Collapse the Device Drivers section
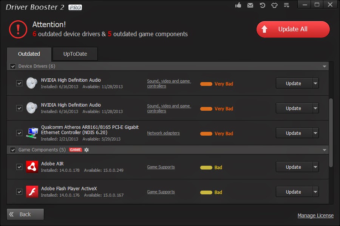 pos(325,66)
